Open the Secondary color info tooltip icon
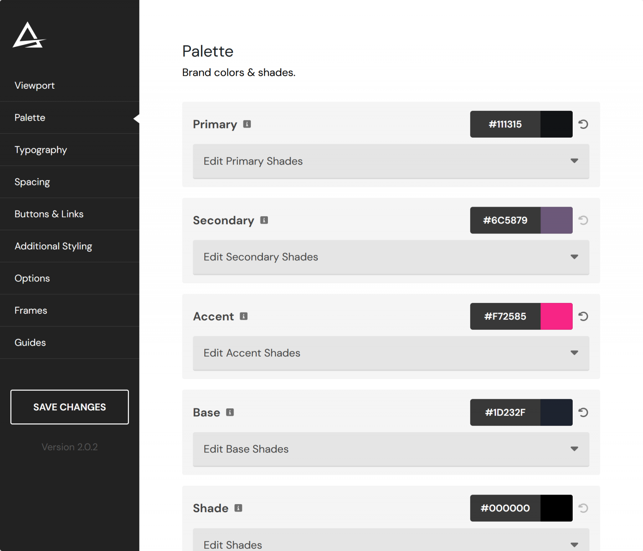The width and height of the screenshot is (643, 551). (x=264, y=220)
